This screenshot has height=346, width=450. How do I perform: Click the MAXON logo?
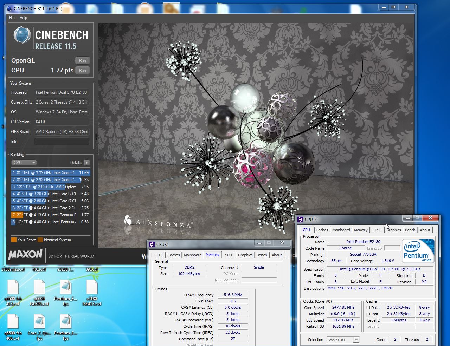(x=25, y=254)
